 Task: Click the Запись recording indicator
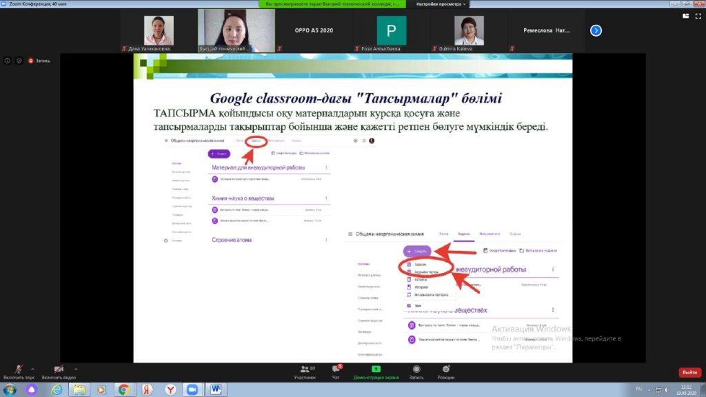click(39, 61)
